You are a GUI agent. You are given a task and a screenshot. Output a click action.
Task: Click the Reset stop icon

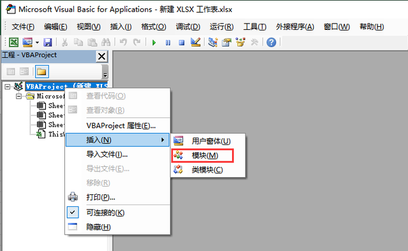182,43
